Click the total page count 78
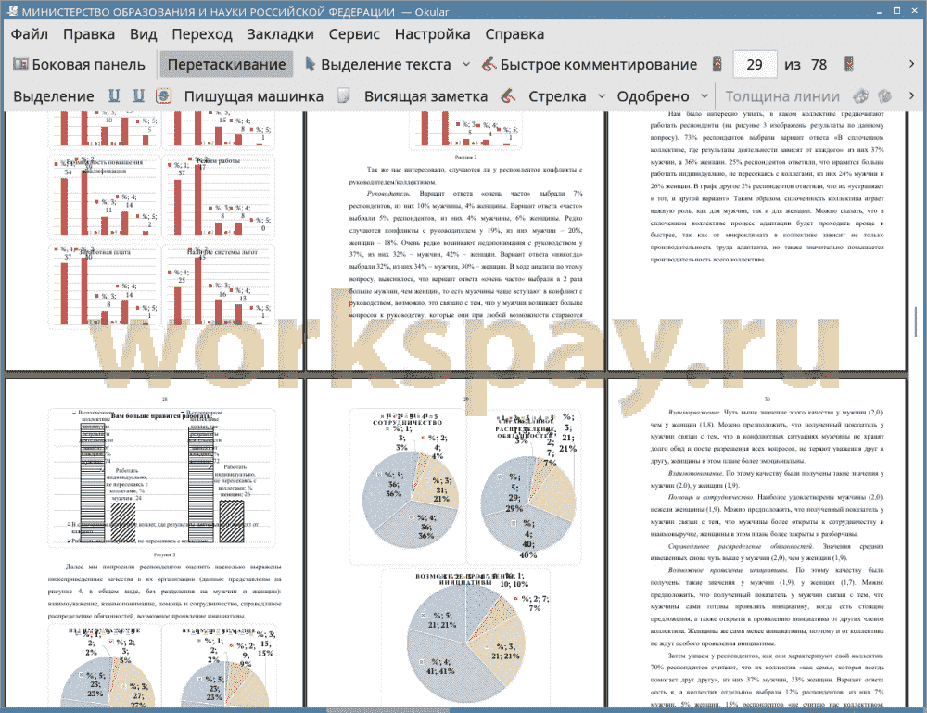Screen dimensions: 927x713 819,65
